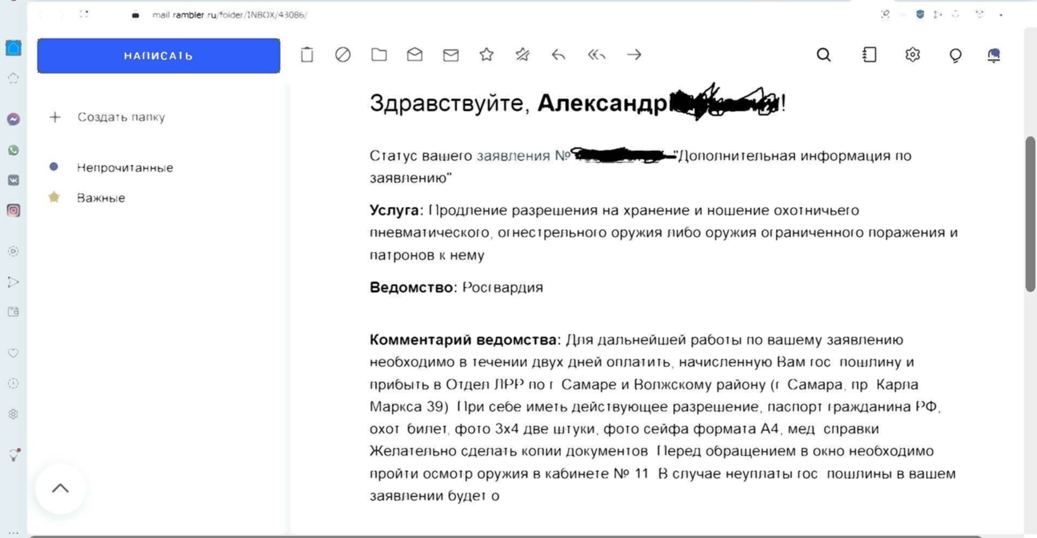Remove the star using the crossed-star icon
This screenshot has height=538, width=1037.
click(522, 55)
